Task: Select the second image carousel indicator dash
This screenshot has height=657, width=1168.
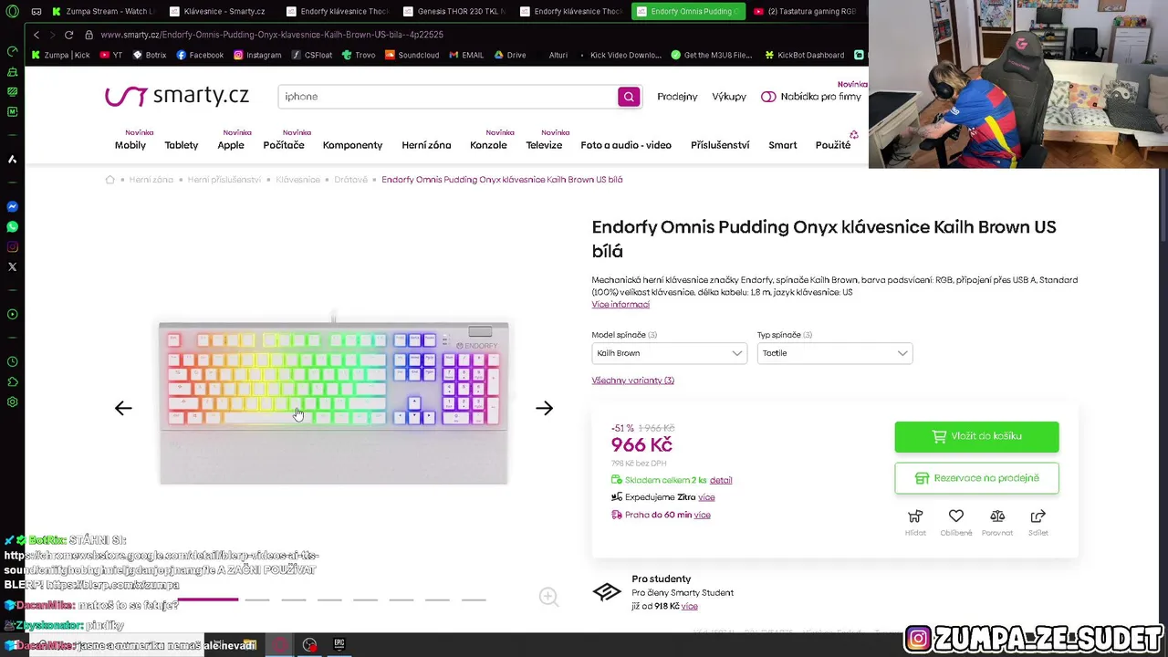Action: tap(257, 600)
